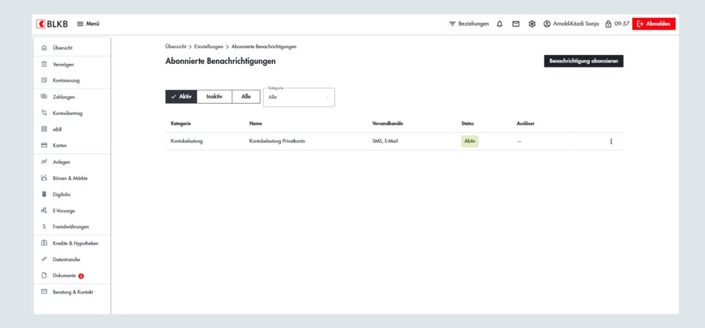Click the Status column header
The width and height of the screenshot is (705, 328).
tap(467, 124)
